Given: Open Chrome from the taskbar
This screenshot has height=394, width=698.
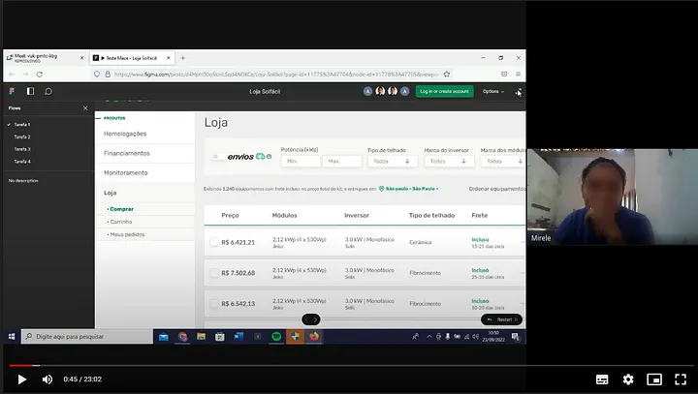Looking at the screenshot, I should [x=182, y=337].
